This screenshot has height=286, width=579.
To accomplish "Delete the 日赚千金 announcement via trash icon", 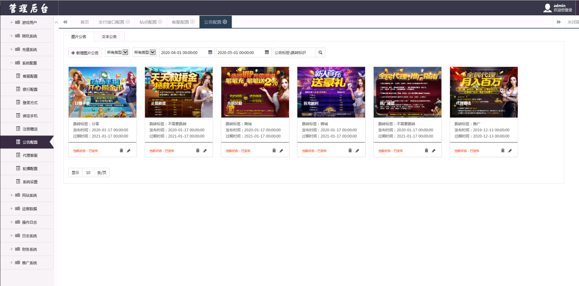I will coord(121,151).
